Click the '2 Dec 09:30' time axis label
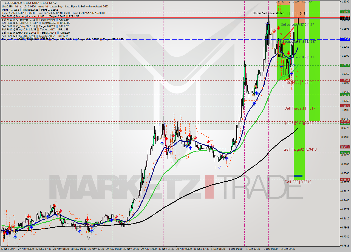 (x=288, y=249)
